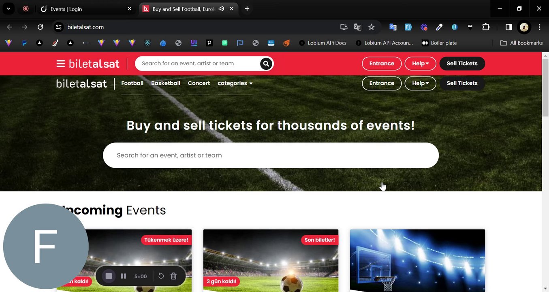The image size is (549, 292).
Task: Delete the recording using the trash icon
Action: [x=173, y=276]
